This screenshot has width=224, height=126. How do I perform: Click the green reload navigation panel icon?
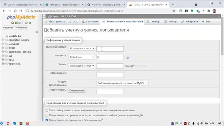point(30,23)
